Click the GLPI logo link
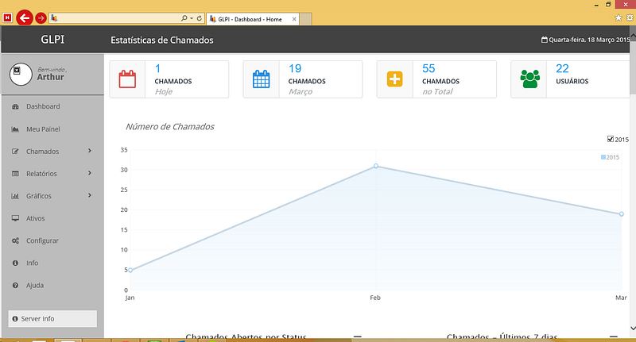The width and height of the screenshot is (636, 342). tap(52, 39)
